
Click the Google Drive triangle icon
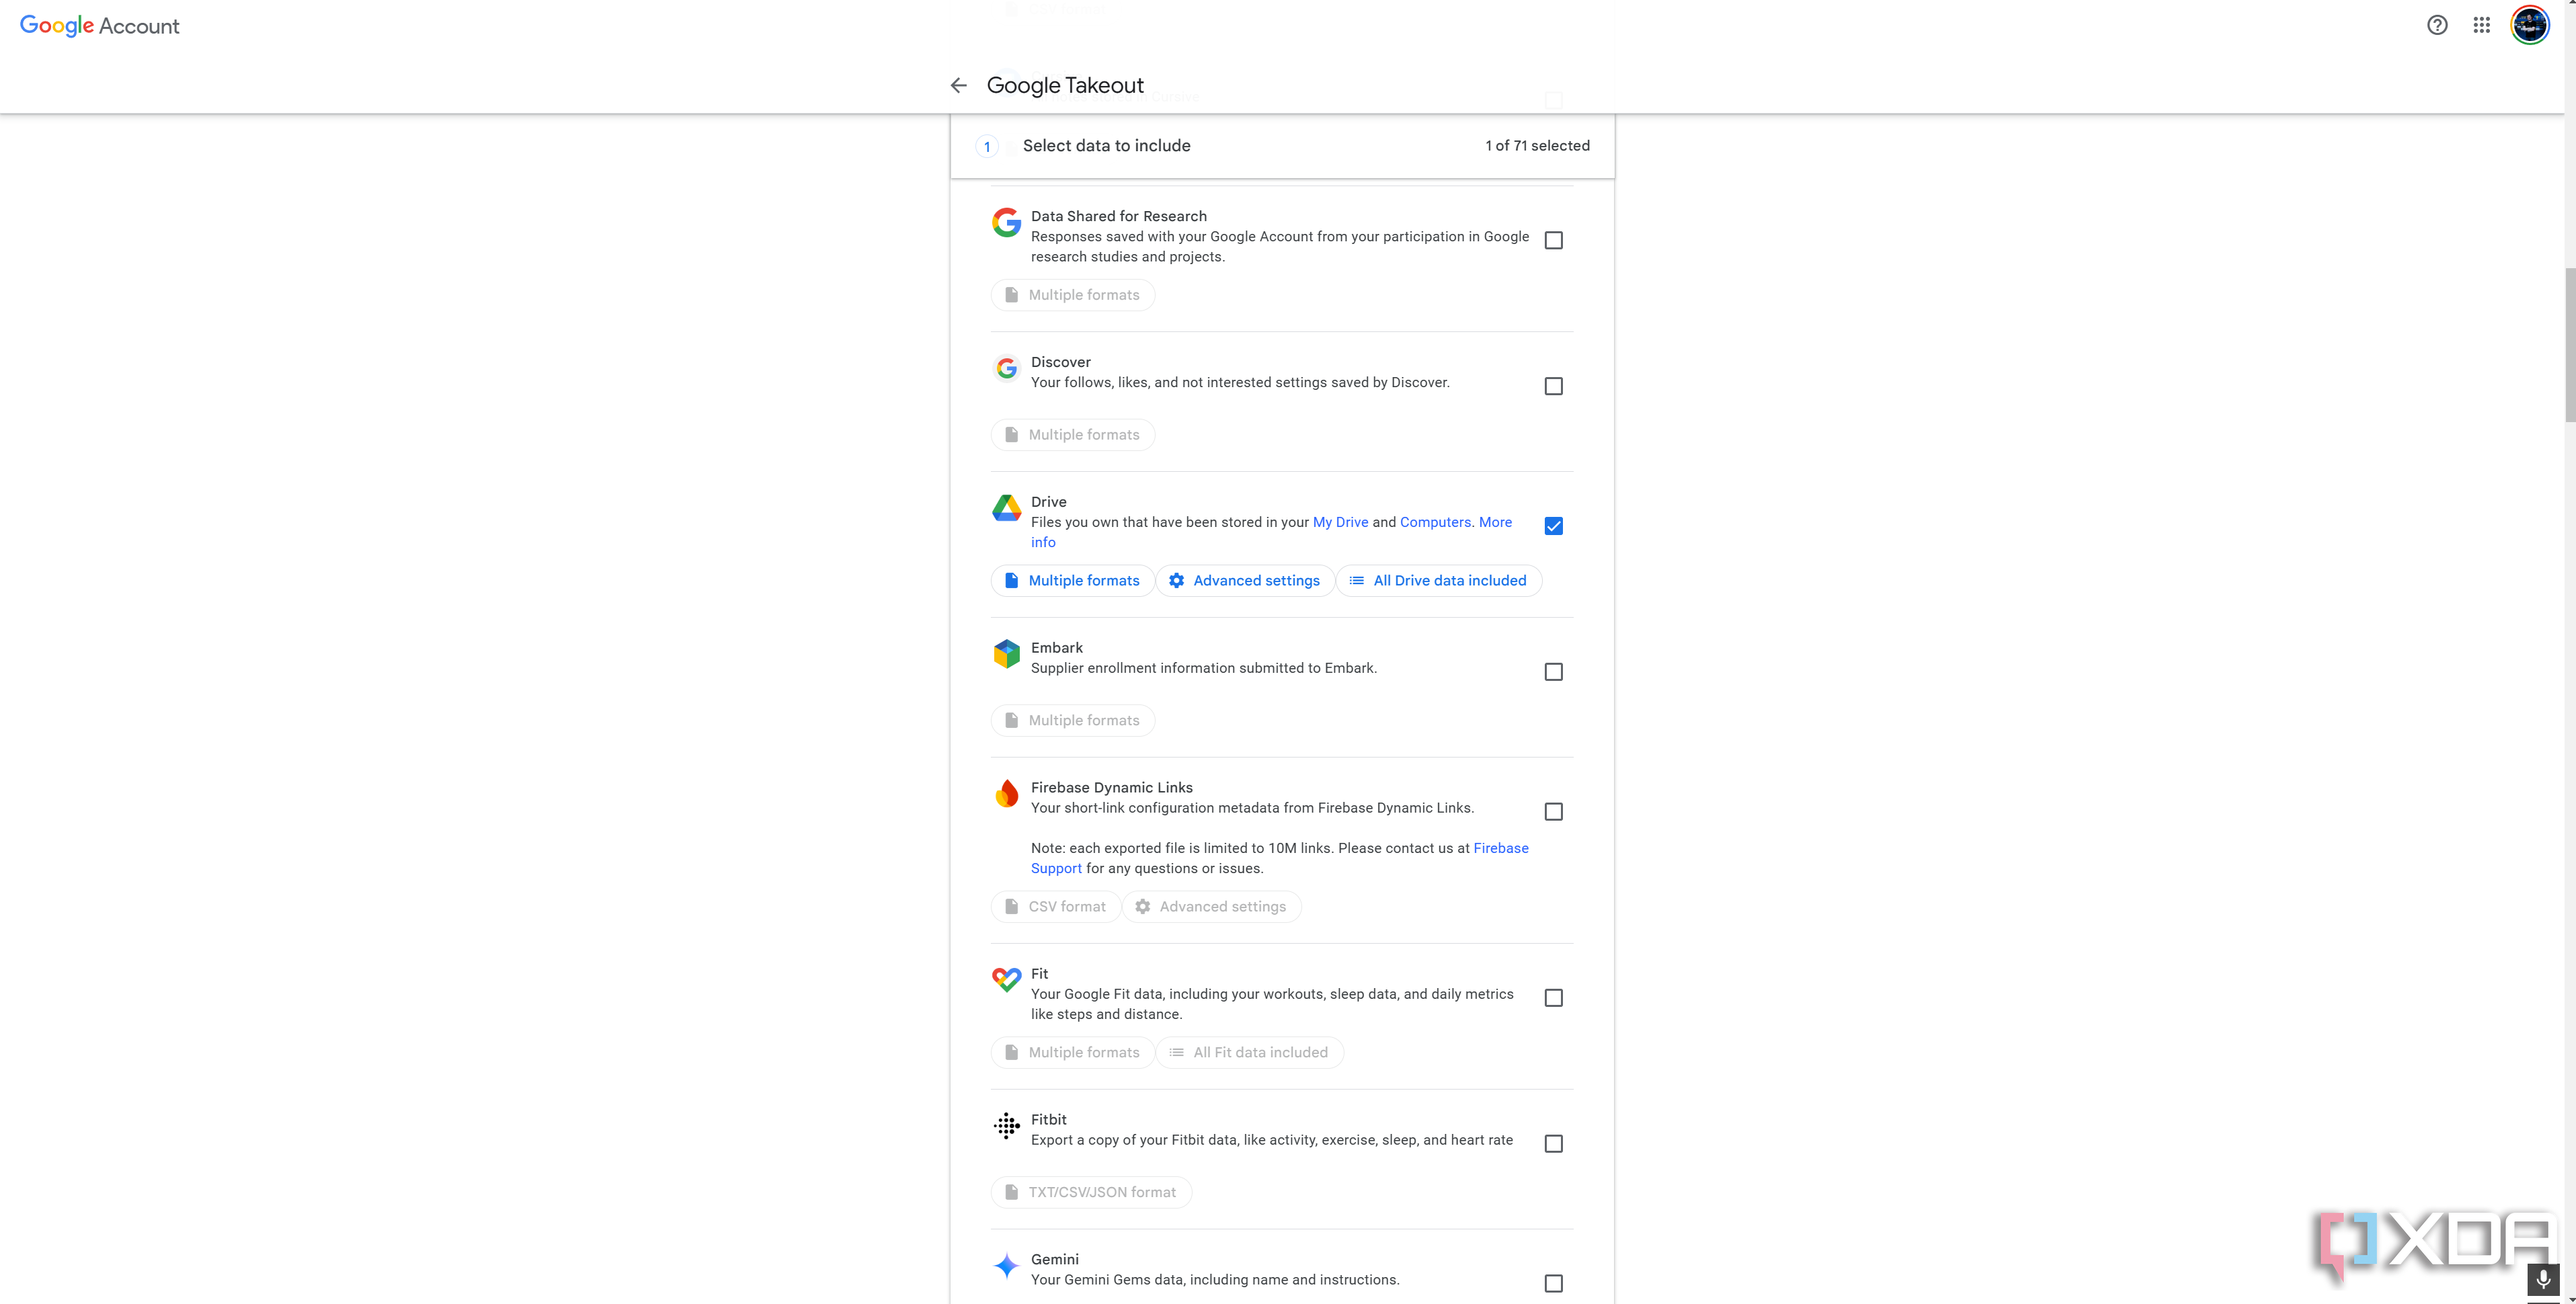click(x=1006, y=508)
